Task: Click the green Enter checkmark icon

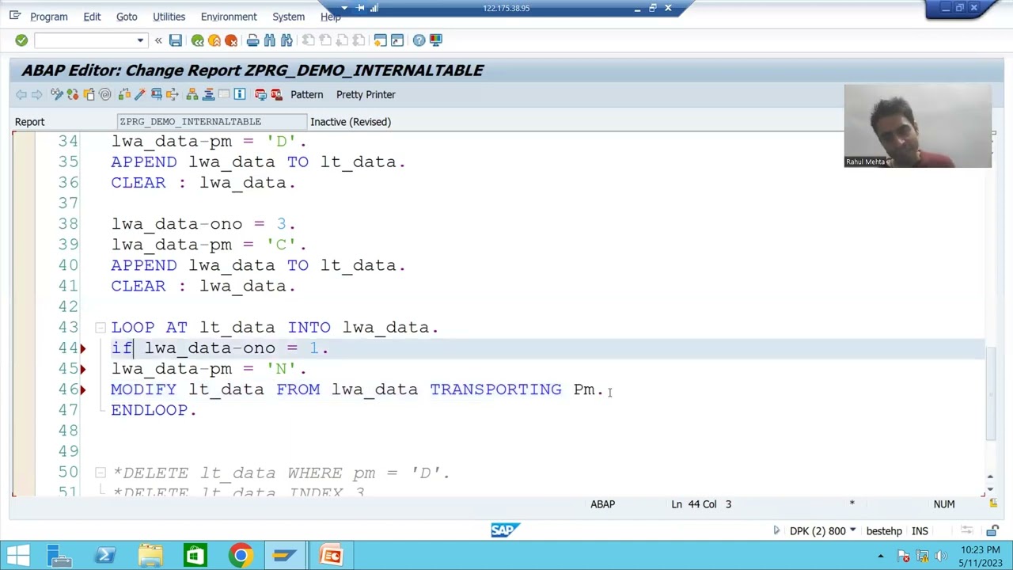Action: [x=21, y=40]
